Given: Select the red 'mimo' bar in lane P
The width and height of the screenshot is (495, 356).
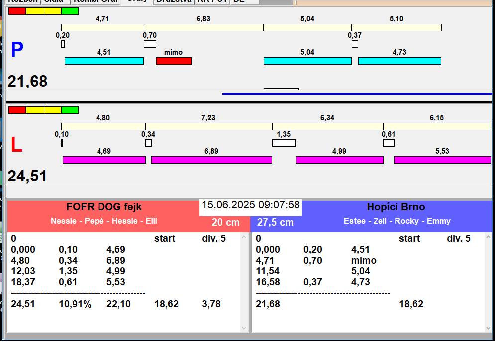Looking at the screenshot, I should 174,61.
